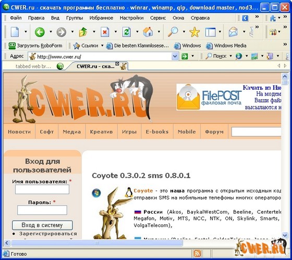Open the Группы menu
Viewport: 292px width, 260px height.
click(x=75, y=18)
